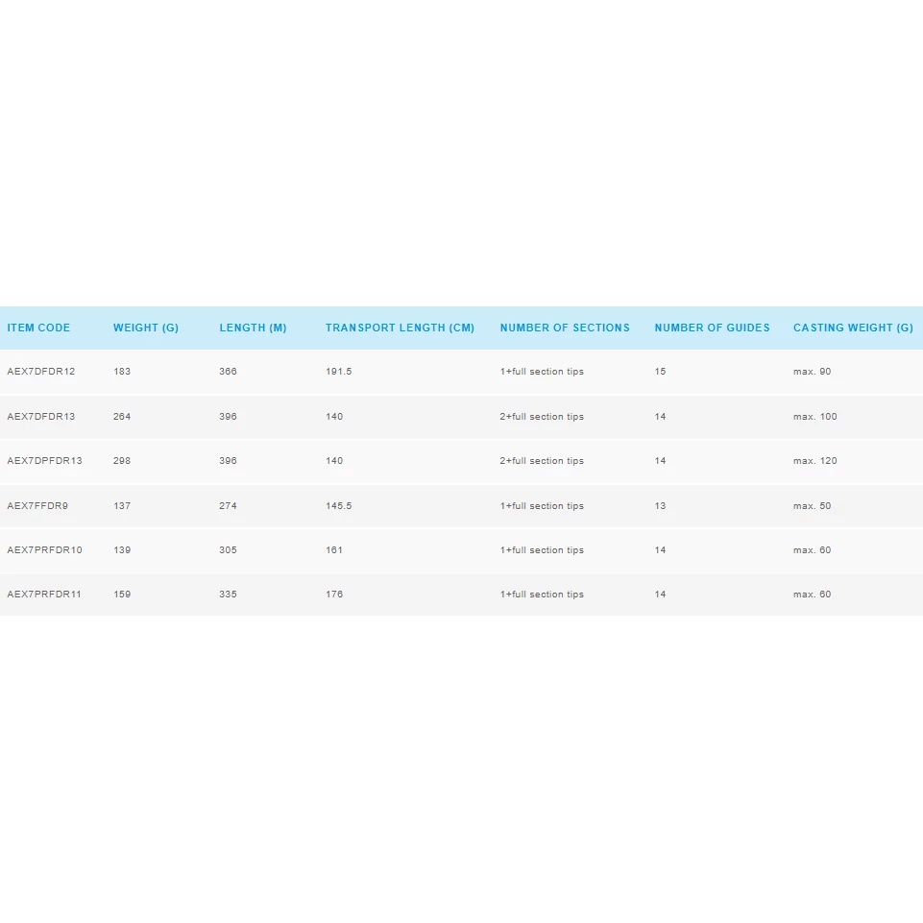The image size is (923, 923).
Task: Click the WEIGHT (G) column header
Action: [x=146, y=328]
